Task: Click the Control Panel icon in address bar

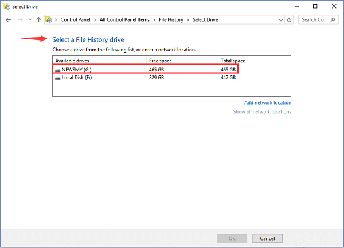Action: [x=50, y=19]
